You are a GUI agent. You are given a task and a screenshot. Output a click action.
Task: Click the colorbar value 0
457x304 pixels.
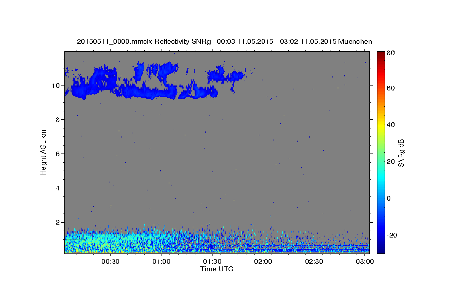(x=388, y=198)
